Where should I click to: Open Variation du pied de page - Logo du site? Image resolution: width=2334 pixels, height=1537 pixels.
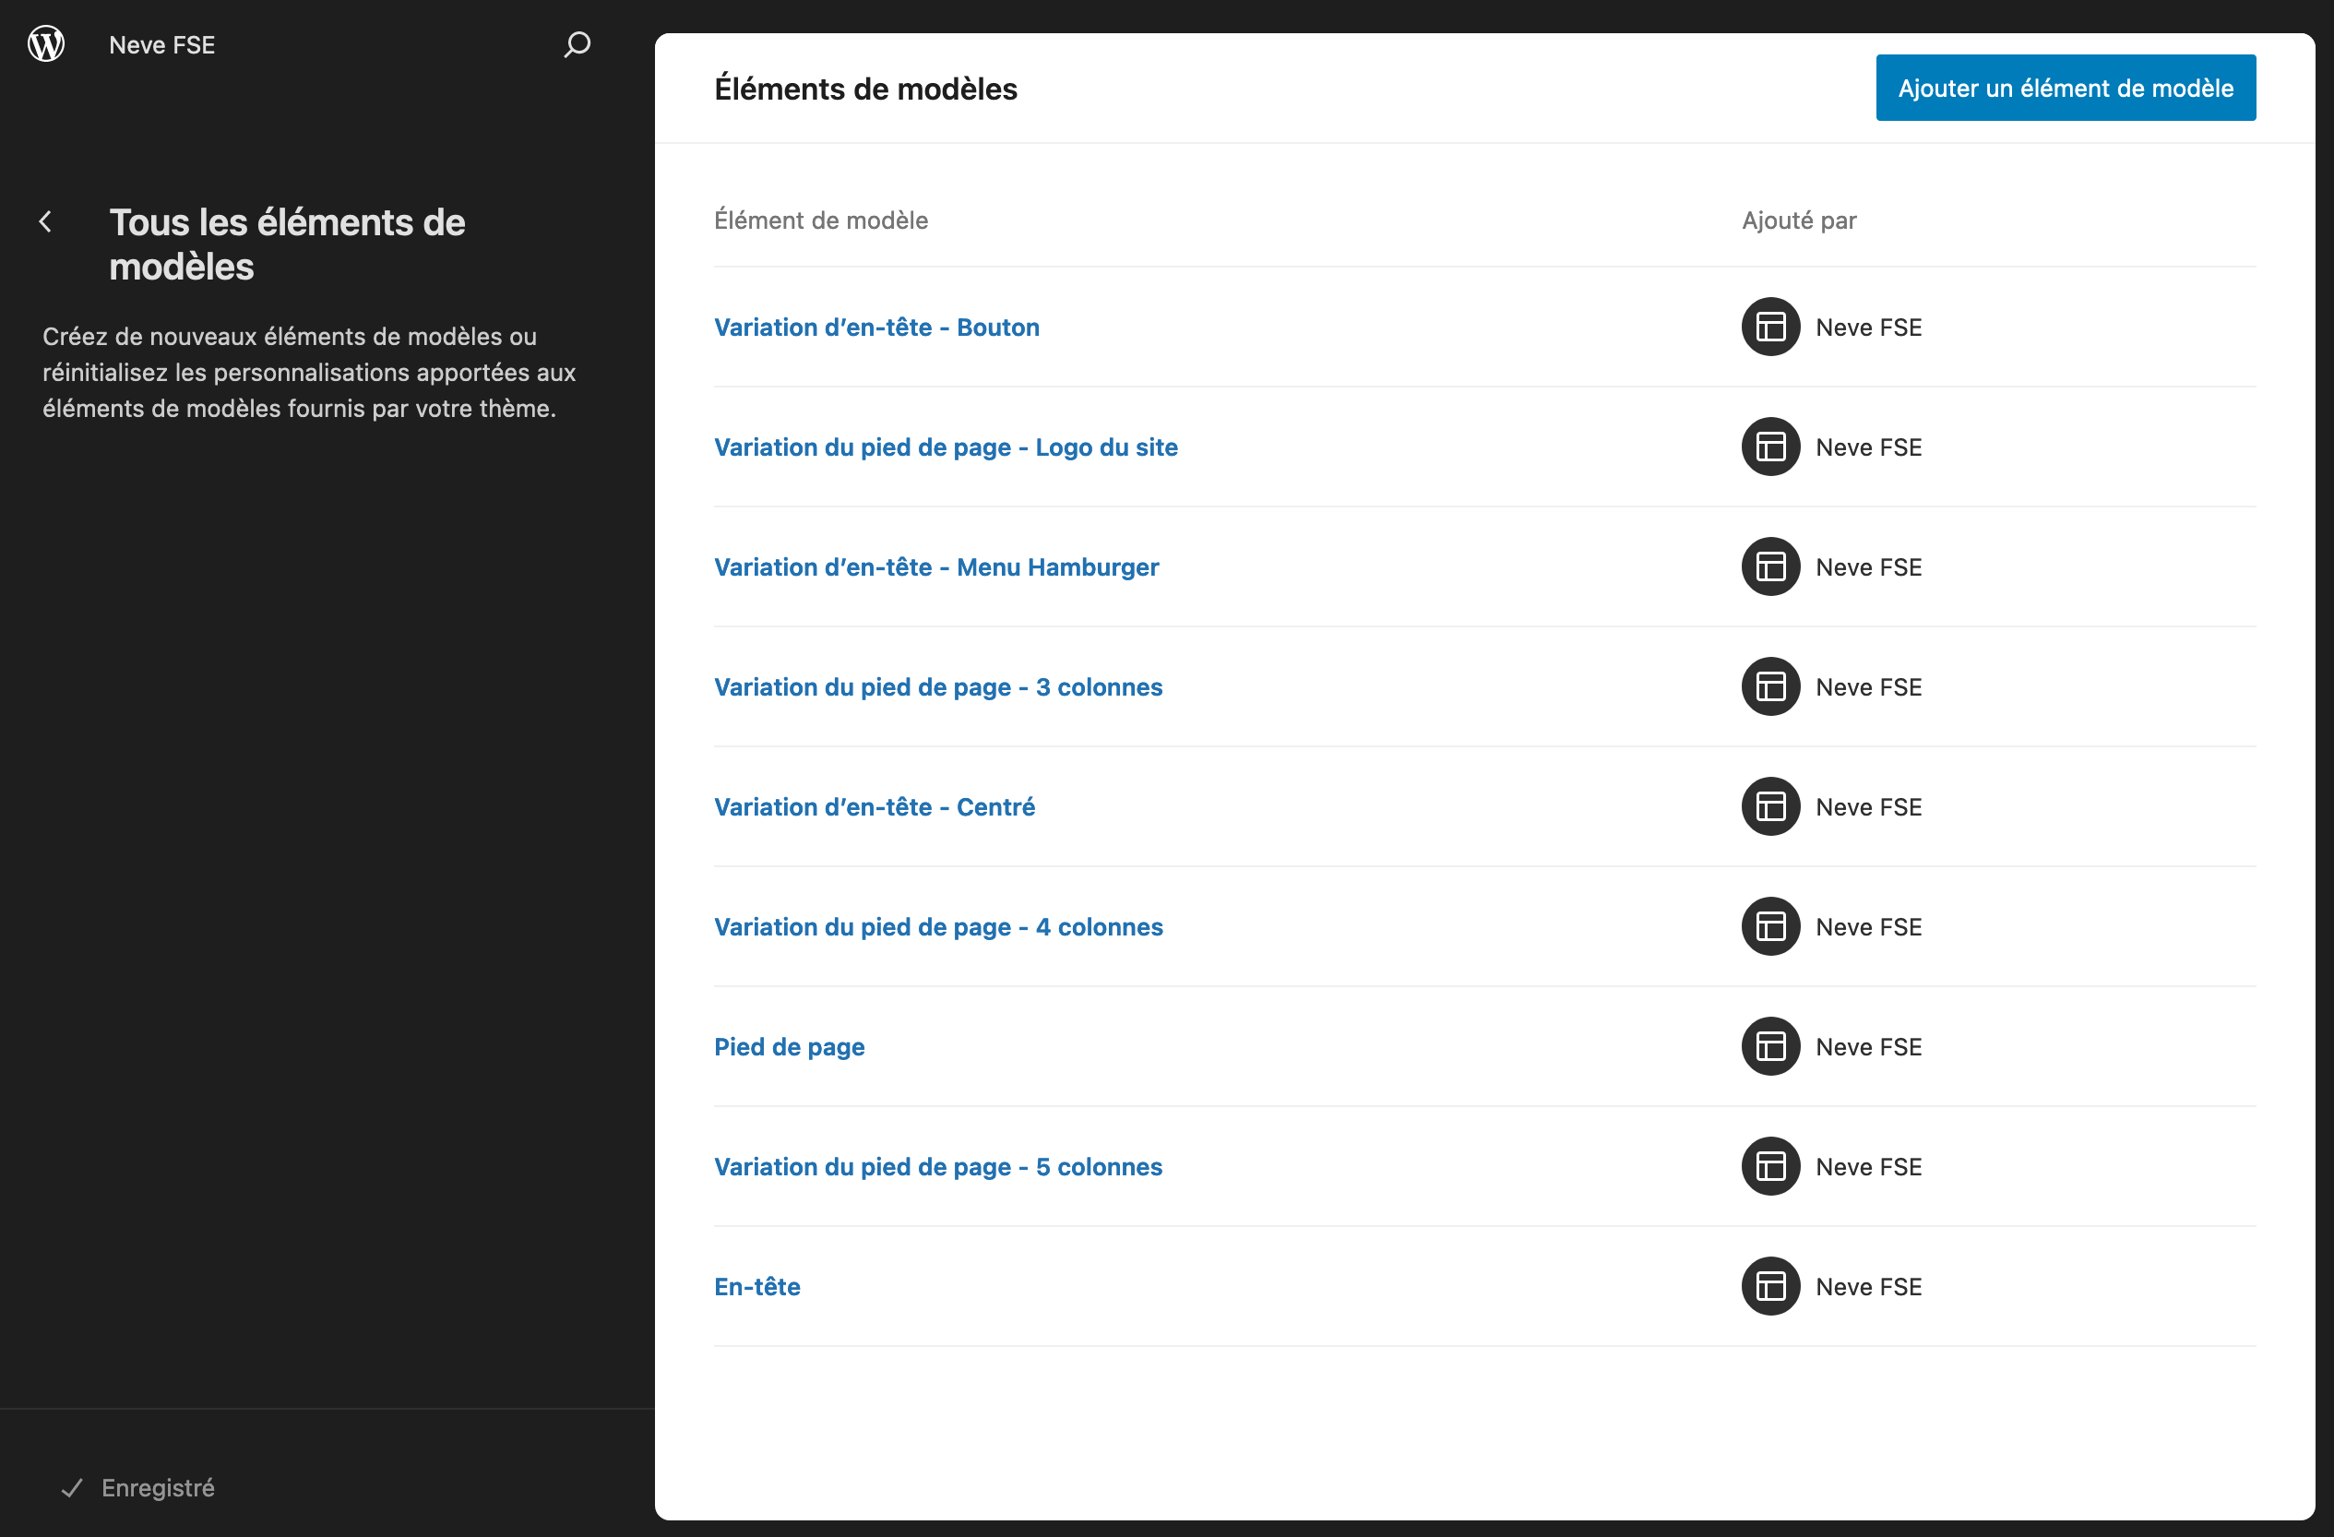pos(946,447)
